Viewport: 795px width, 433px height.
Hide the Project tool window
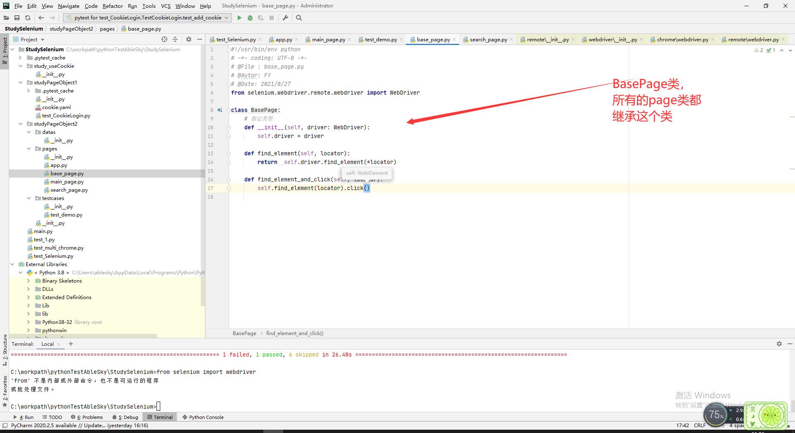(200, 39)
